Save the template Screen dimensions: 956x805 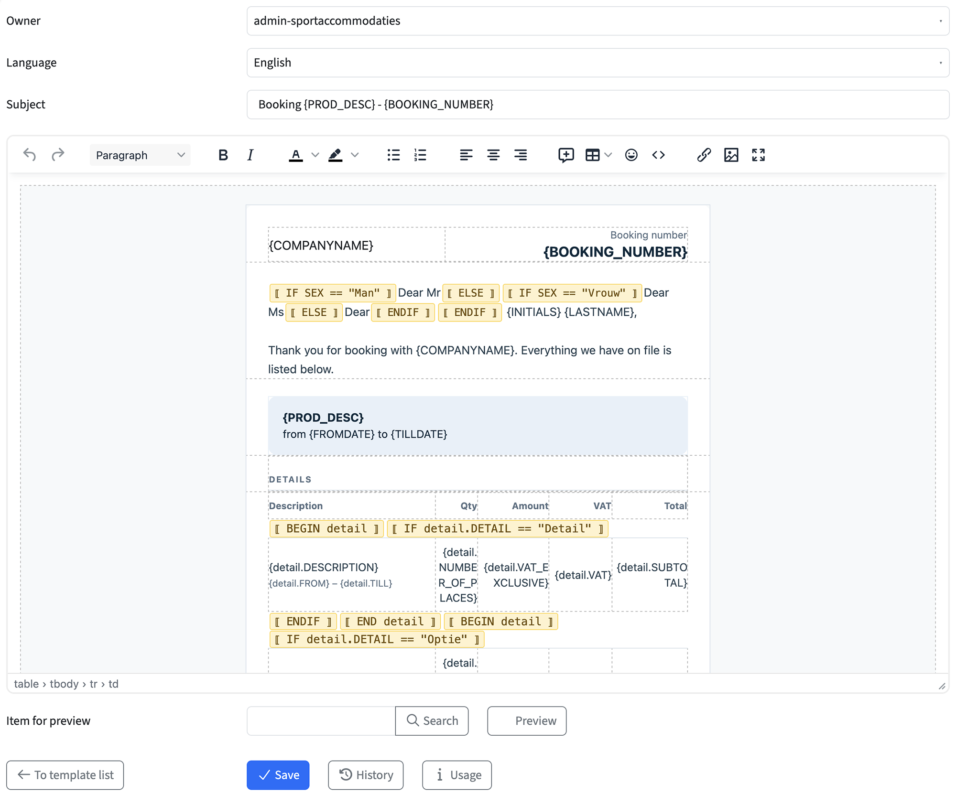[x=278, y=774]
